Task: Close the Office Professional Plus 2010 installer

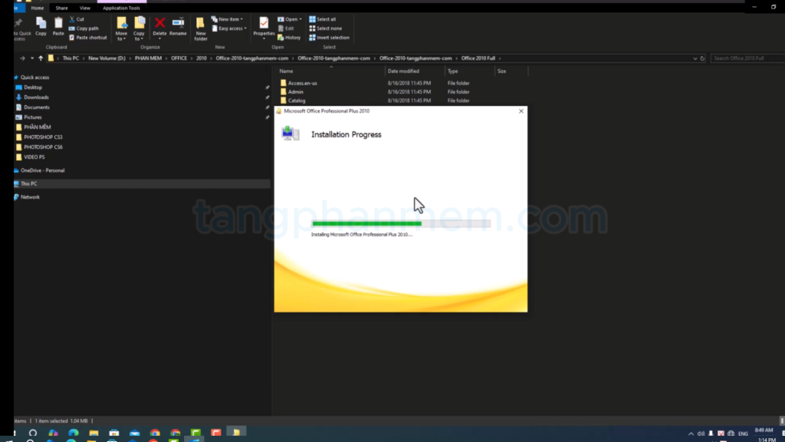Action: point(521,111)
